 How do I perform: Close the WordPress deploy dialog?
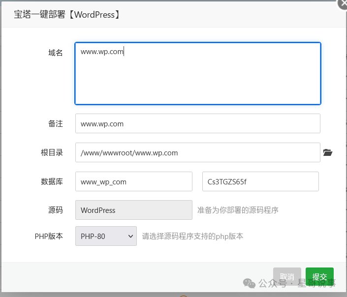(x=343, y=4)
